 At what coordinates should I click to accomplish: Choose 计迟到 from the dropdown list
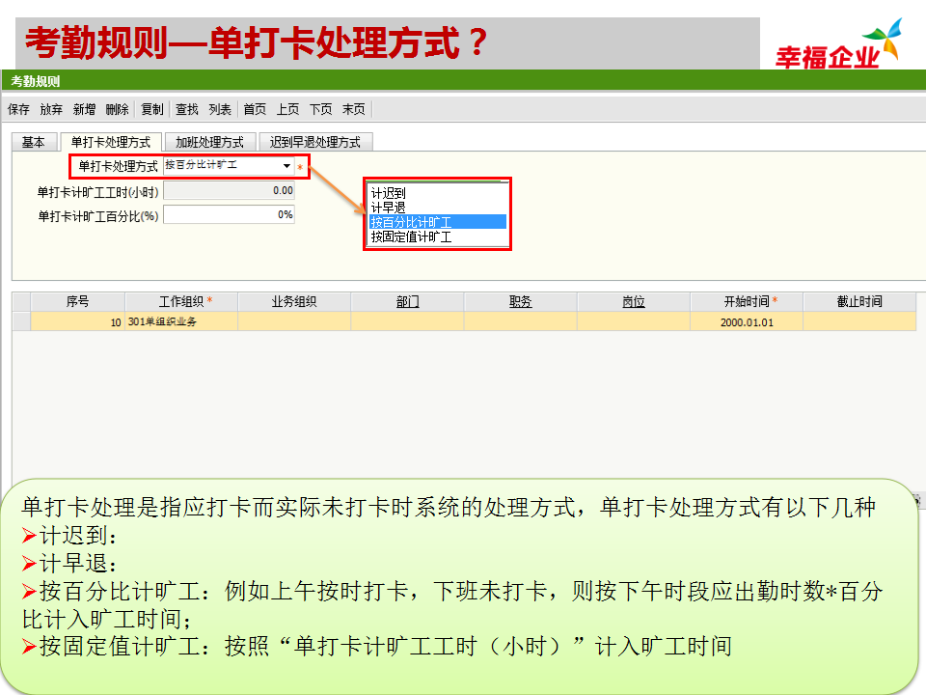click(389, 193)
